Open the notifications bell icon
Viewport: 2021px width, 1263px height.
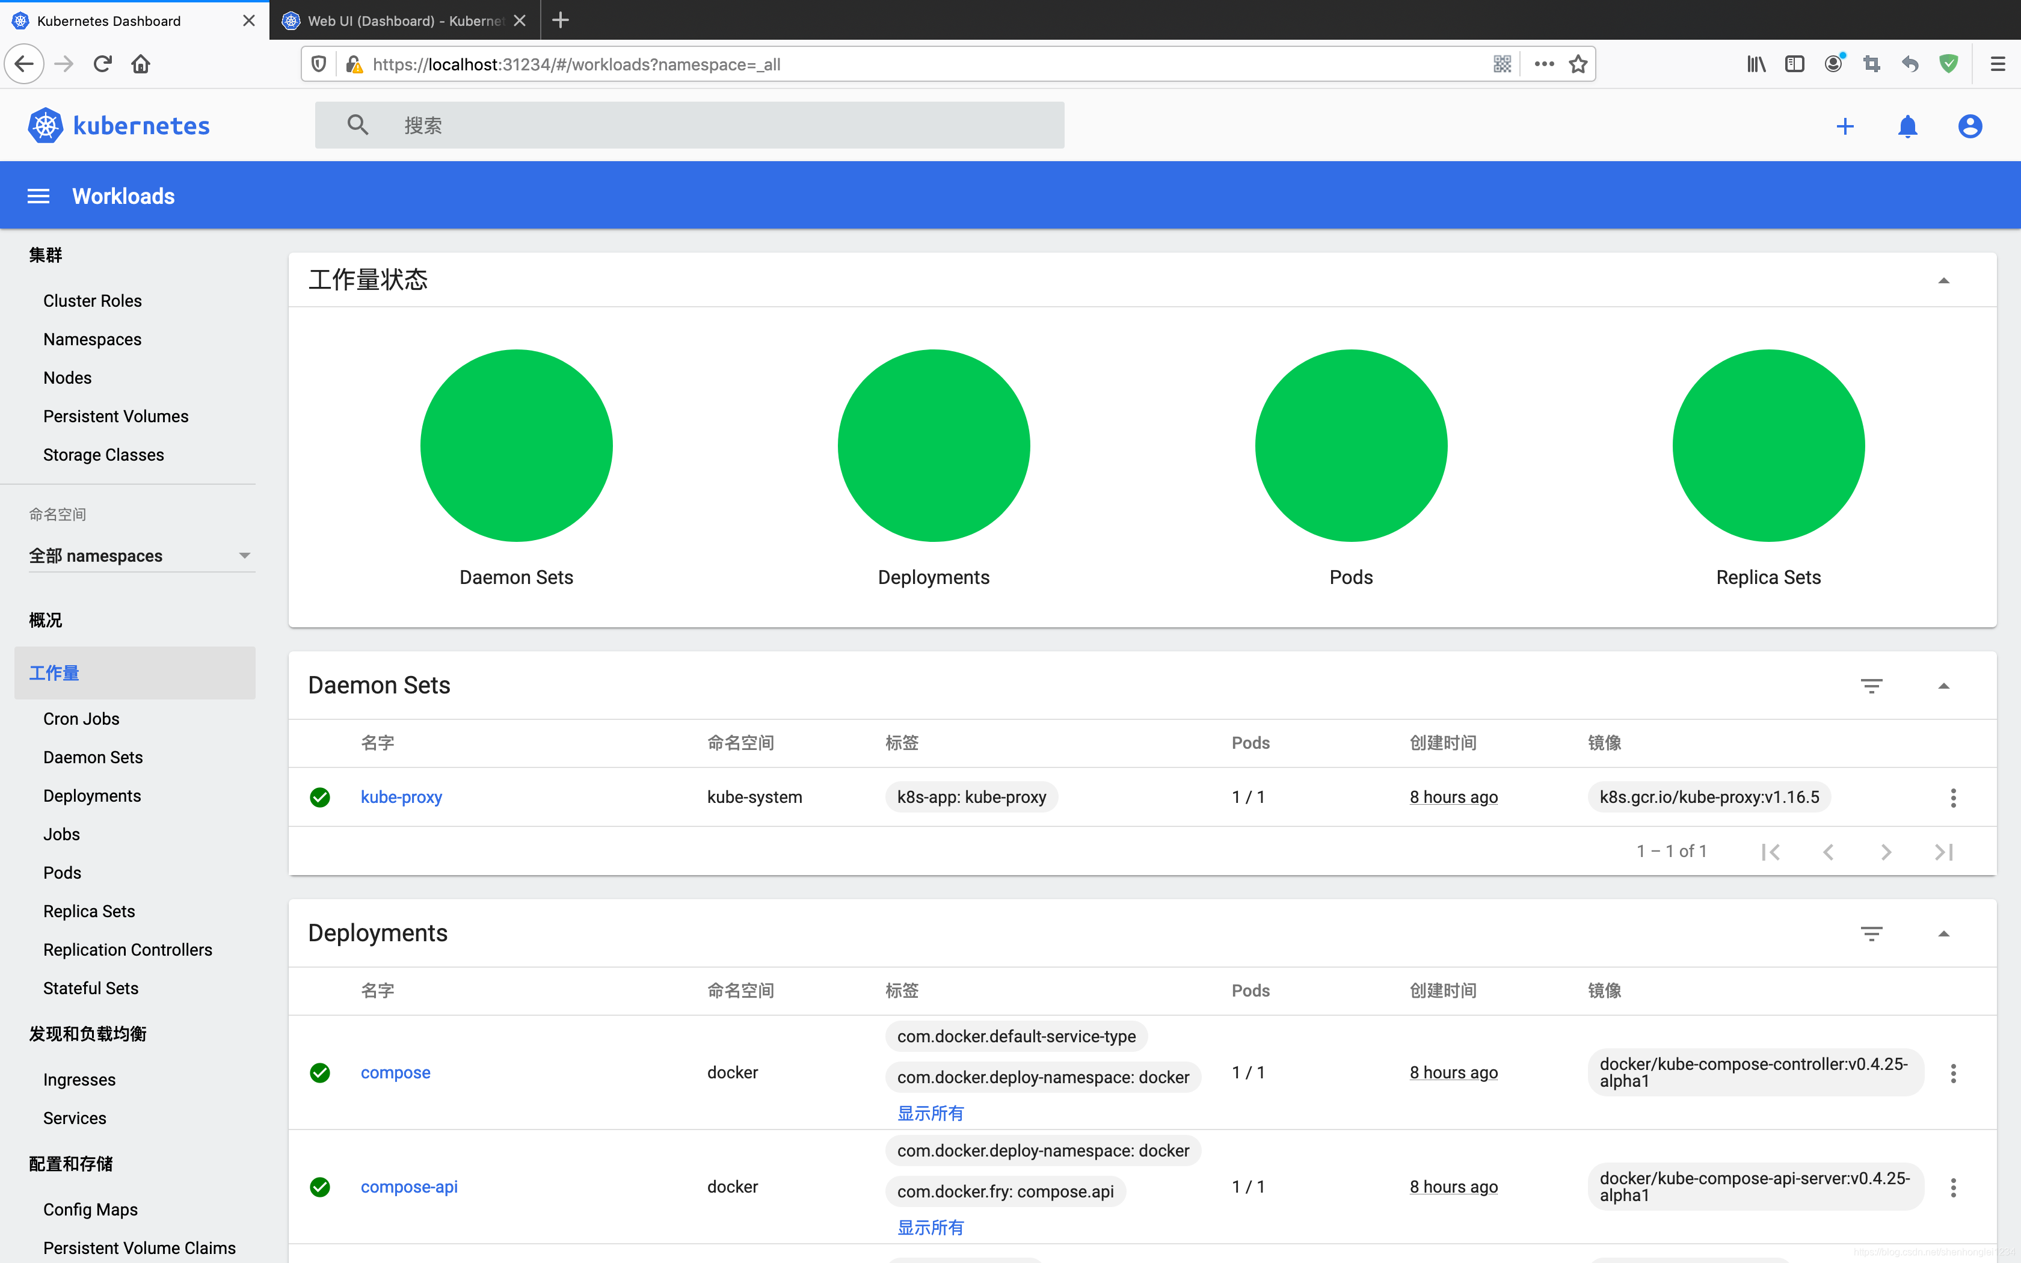[x=1907, y=126]
